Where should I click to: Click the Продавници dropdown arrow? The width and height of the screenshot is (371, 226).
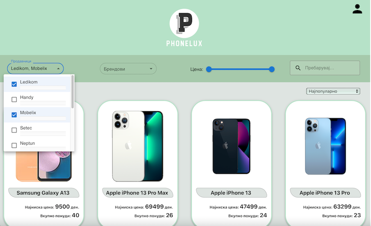(x=58, y=69)
